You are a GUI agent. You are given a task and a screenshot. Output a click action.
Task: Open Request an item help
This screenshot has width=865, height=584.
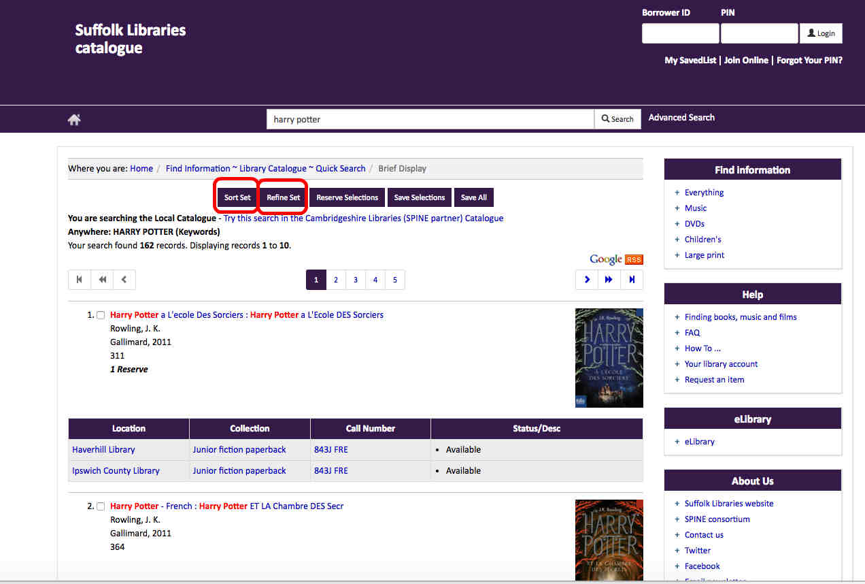tap(714, 380)
